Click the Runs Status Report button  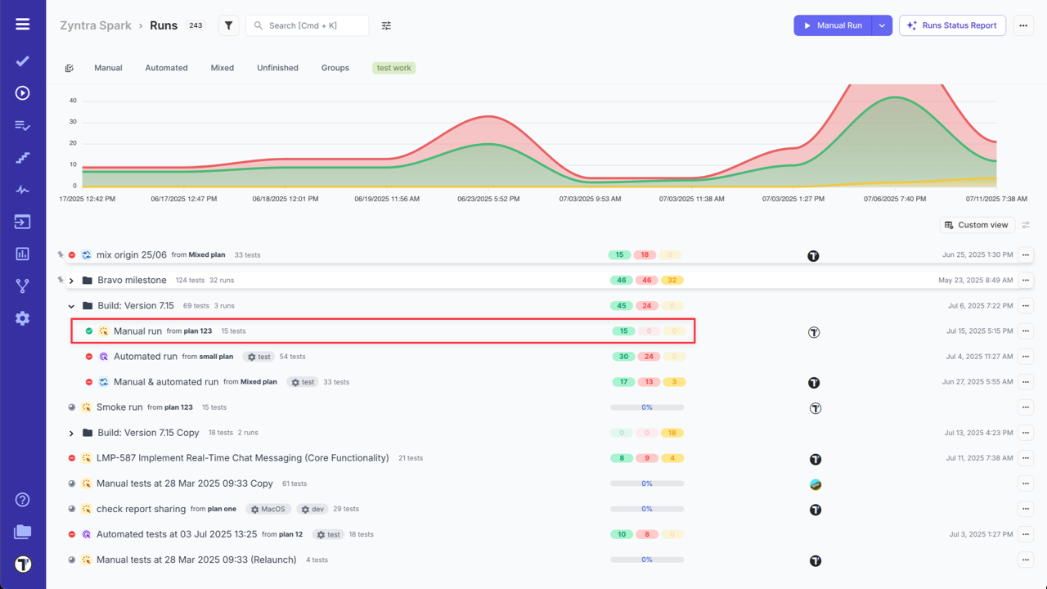[x=952, y=25]
